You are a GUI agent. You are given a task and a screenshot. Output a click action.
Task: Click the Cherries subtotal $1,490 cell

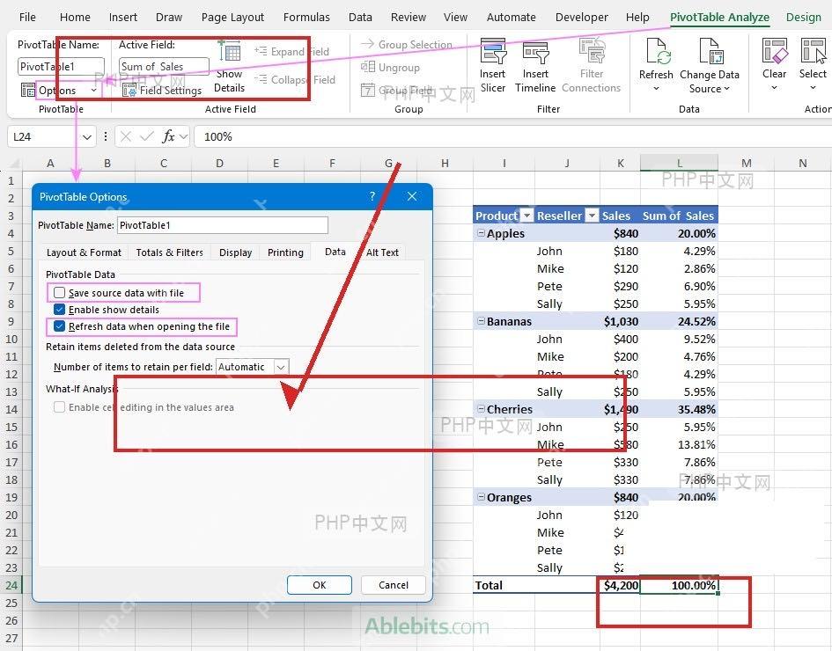coord(621,409)
